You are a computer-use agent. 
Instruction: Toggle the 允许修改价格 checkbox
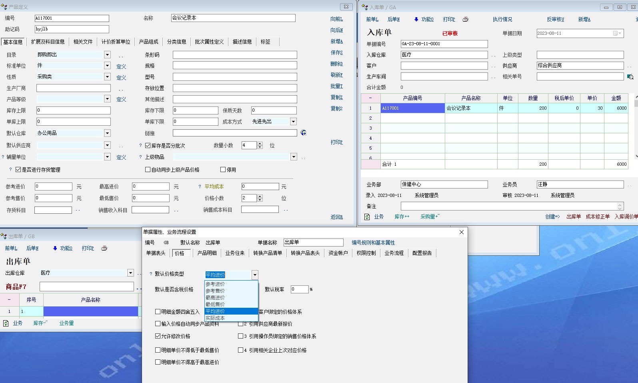click(x=158, y=336)
